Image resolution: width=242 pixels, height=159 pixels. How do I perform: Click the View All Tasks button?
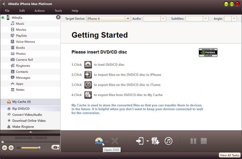[230, 155]
